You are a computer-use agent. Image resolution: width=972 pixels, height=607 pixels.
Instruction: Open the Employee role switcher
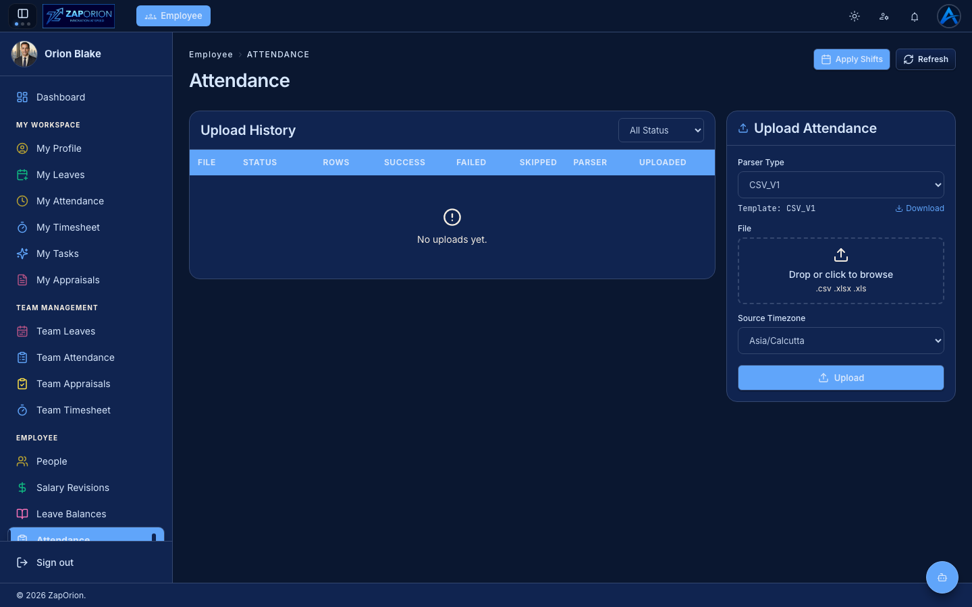click(173, 16)
